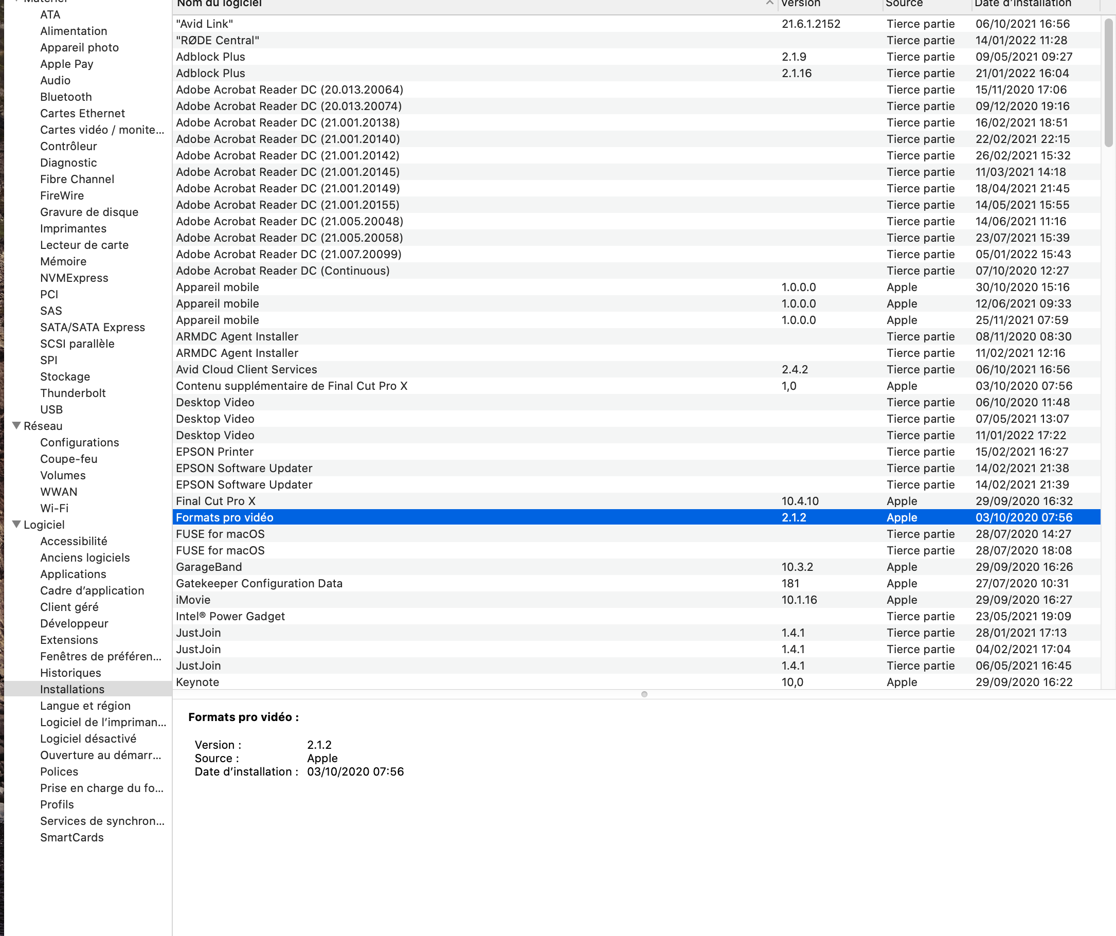The height and width of the screenshot is (936, 1116).
Task: Open Stockage in the sidebar
Action: click(x=65, y=376)
